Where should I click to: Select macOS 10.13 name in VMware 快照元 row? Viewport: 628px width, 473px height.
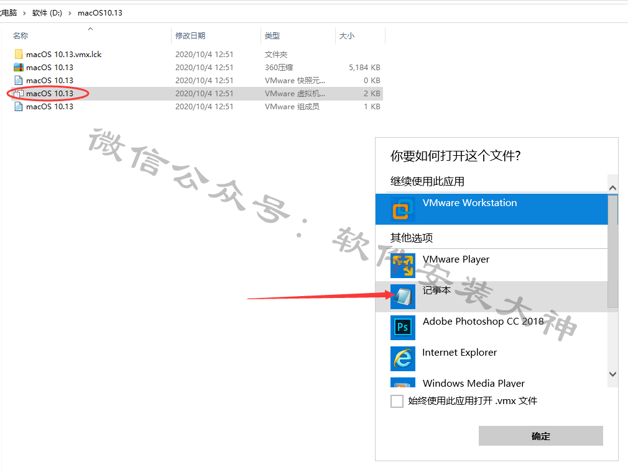point(50,80)
